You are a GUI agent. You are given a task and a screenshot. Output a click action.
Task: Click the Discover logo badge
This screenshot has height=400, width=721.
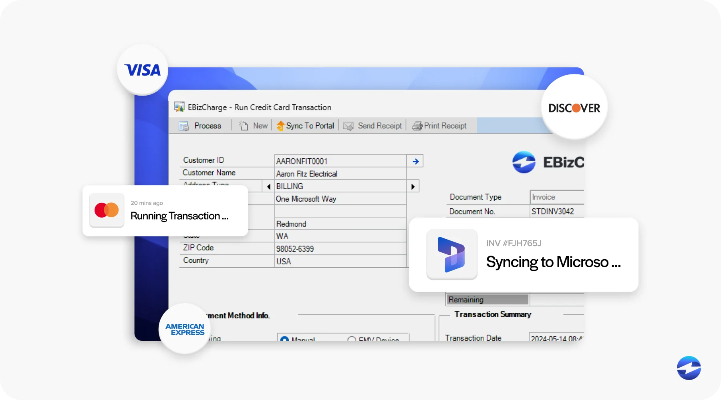point(574,107)
